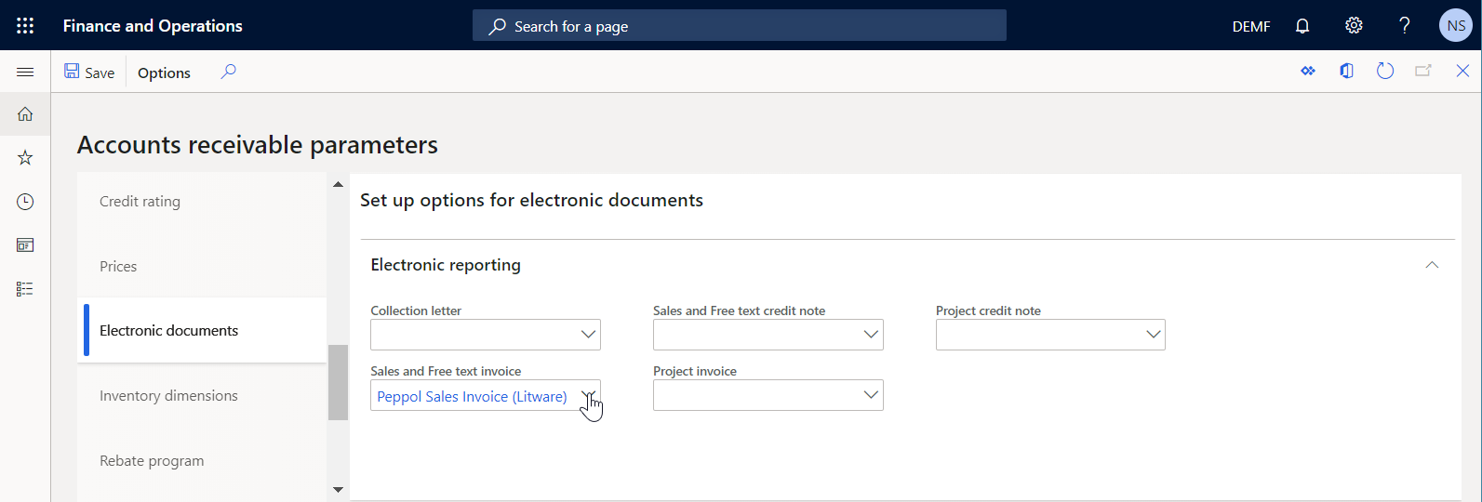
Task: Click the tab list scroll up arrow
Action: (338, 184)
